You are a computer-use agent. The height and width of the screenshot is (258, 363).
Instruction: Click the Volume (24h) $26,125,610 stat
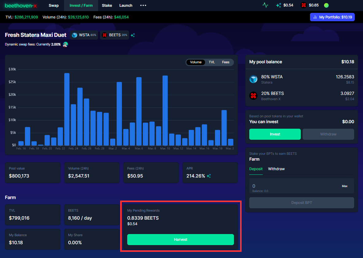coord(66,17)
